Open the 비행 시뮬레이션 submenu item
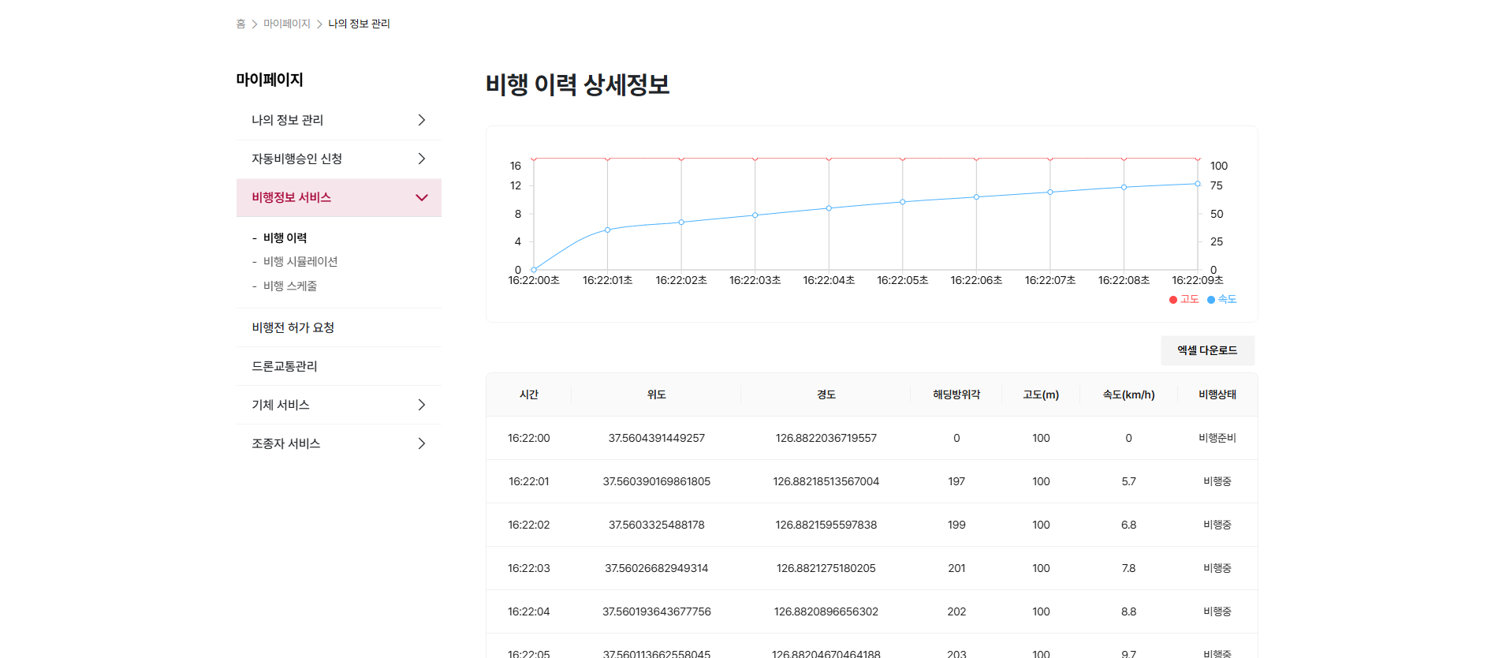This screenshot has width=1495, height=658. tap(300, 262)
